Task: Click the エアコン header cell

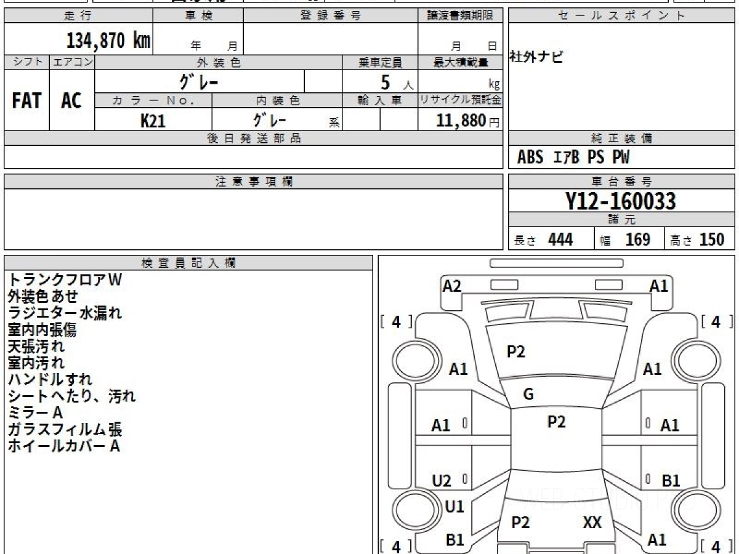Action: 72,62
